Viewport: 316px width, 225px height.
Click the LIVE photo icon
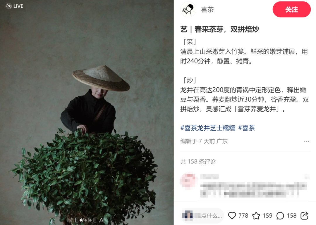[9, 6]
